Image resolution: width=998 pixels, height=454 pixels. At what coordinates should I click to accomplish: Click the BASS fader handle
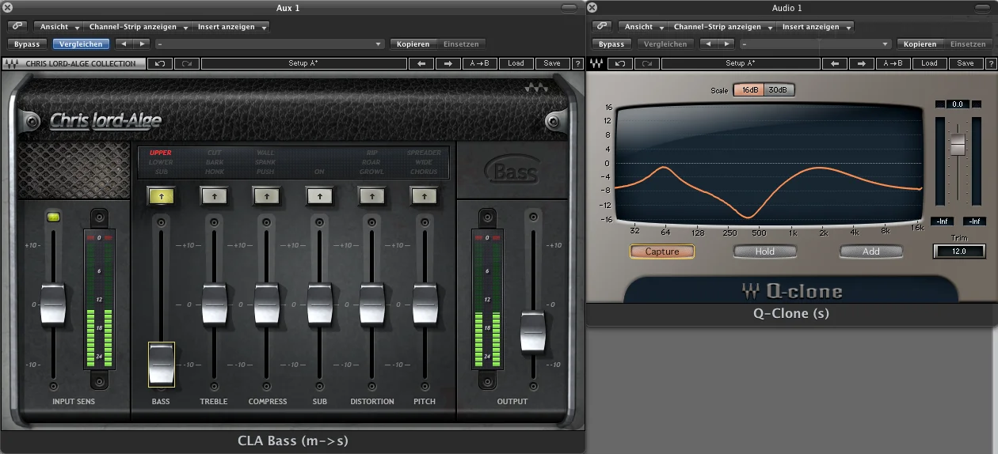pyautogui.click(x=161, y=365)
